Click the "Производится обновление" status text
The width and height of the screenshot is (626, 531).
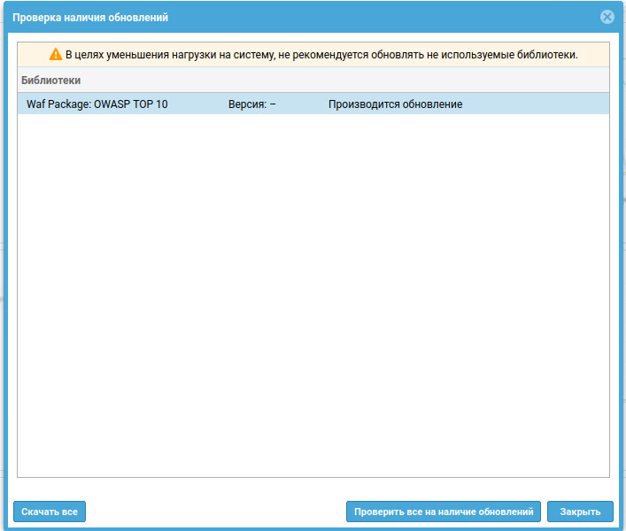click(395, 104)
